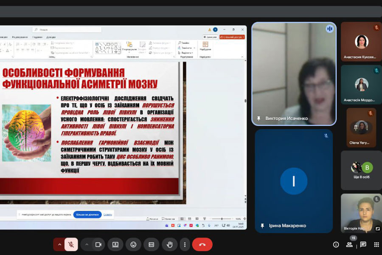Open the meeting details info icon
This screenshot has width=382, height=255.
pyautogui.click(x=336, y=244)
